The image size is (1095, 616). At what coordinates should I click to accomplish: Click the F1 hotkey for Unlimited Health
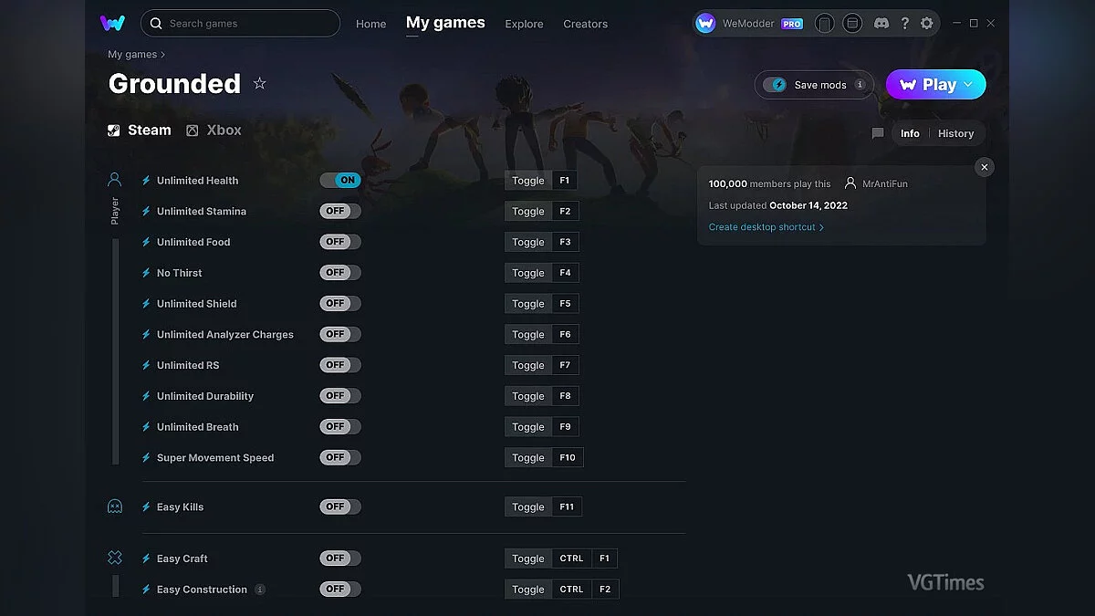[565, 181]
